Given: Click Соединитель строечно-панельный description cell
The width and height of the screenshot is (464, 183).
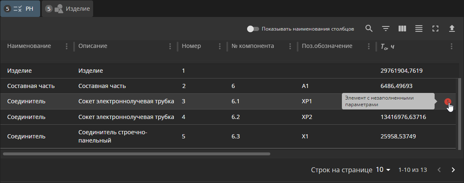Looking at the screenshot, I should point(113,136).
